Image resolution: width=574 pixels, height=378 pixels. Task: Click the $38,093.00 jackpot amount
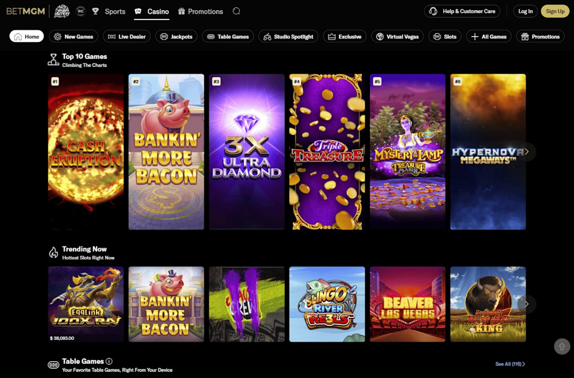tap(62, 338)
